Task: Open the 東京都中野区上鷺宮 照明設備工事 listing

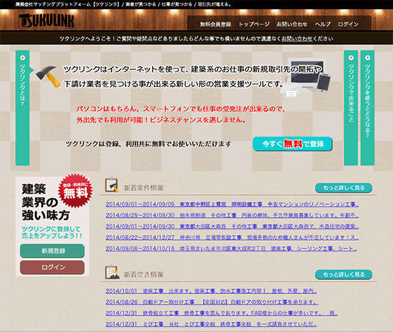Action: 232,204
